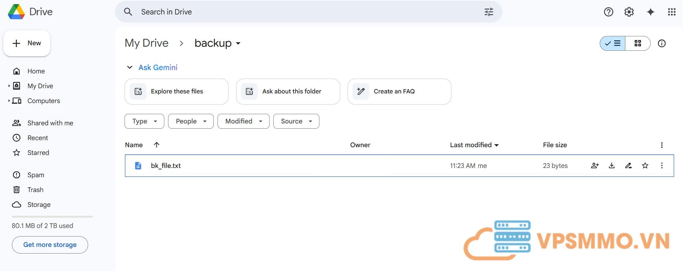Open Trash in the sidebar
This screenshot has height=271, width=683.
tap(35, 190)
